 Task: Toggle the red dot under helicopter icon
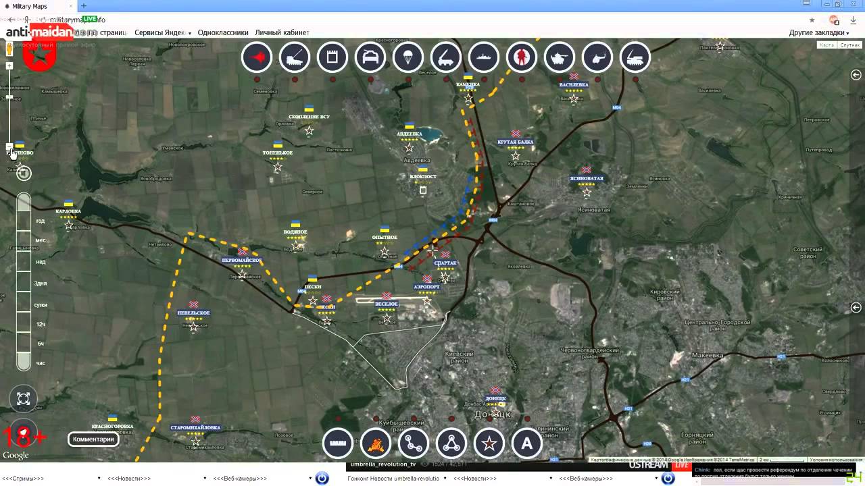597,80
